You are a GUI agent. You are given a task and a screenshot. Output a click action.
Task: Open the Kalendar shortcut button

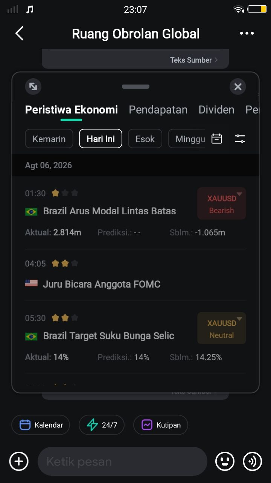point(41,425)
